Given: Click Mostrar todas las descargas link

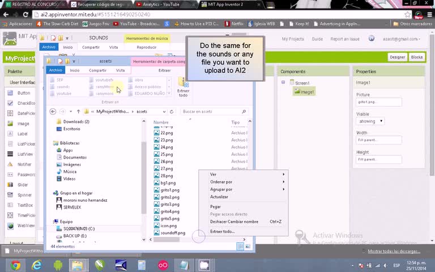Looking at the screenshot, I should 394,251.
